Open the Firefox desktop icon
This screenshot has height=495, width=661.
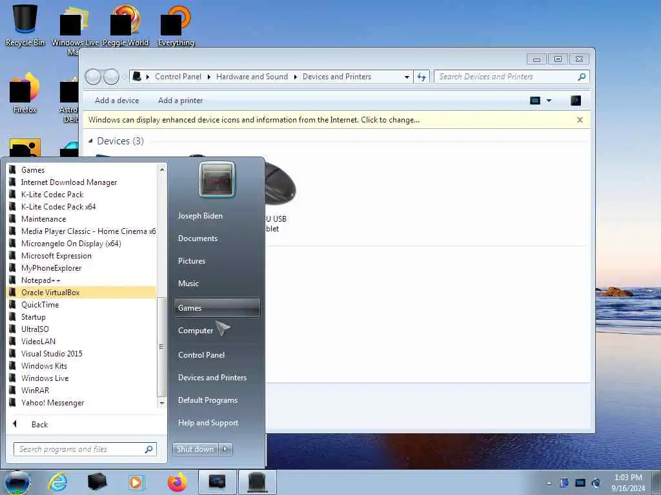pyautogui.click(x=25, y=93)
